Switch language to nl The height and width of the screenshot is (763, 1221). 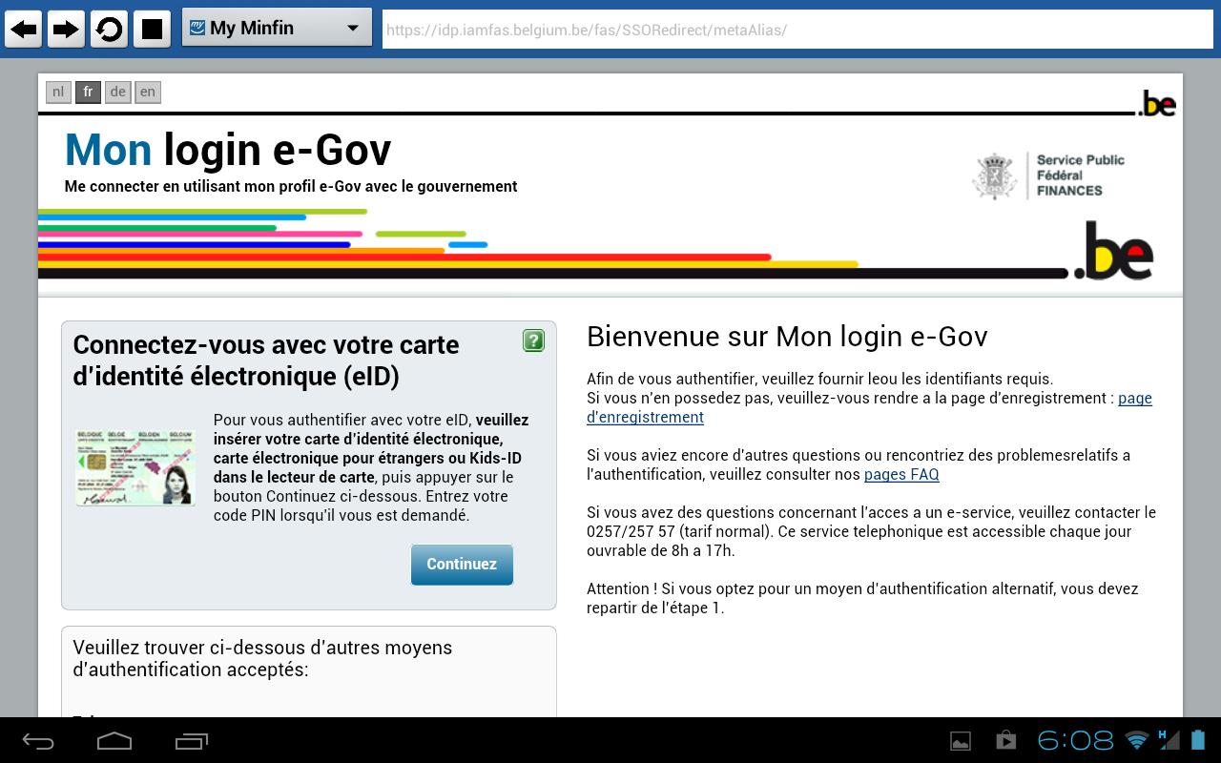(x=58, y=92)
